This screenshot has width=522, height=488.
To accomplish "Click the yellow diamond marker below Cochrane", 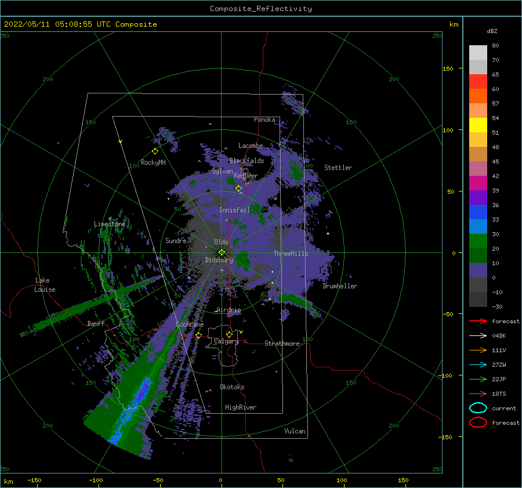I will 198,335.
